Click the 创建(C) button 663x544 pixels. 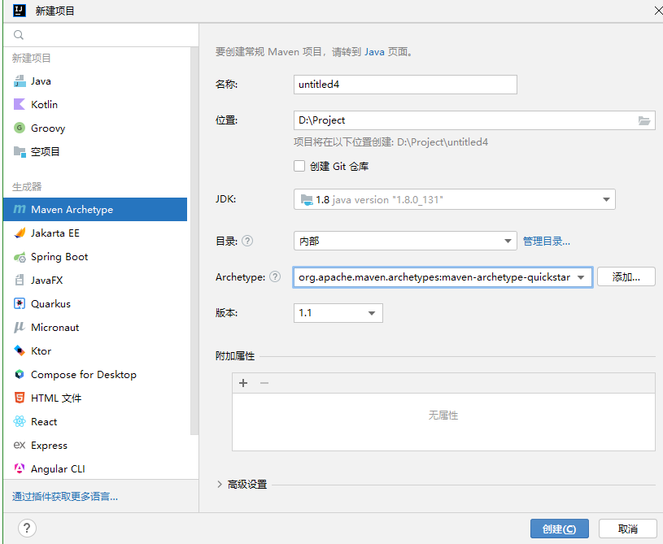point(559,529)
